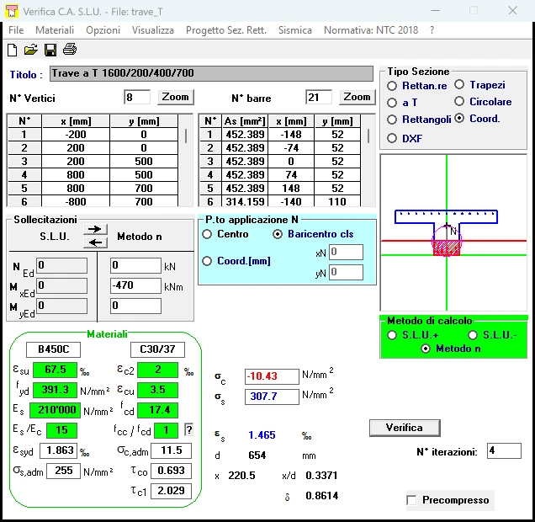535x522 pixels.
Task: Click Zoom button next to N° barre
Action: [x=358, y=98]
